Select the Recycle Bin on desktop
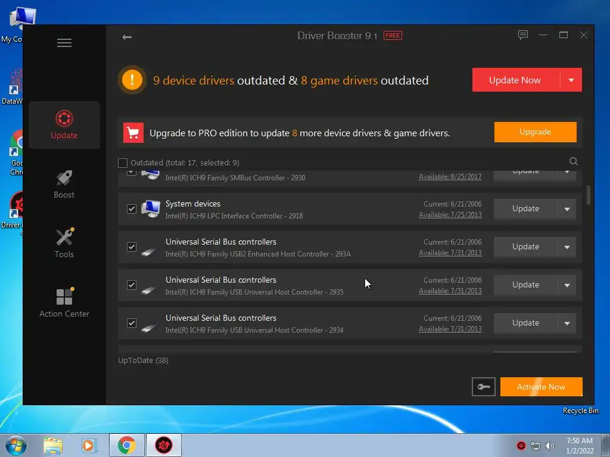610x457 pixels. click(x=580, y=411)
